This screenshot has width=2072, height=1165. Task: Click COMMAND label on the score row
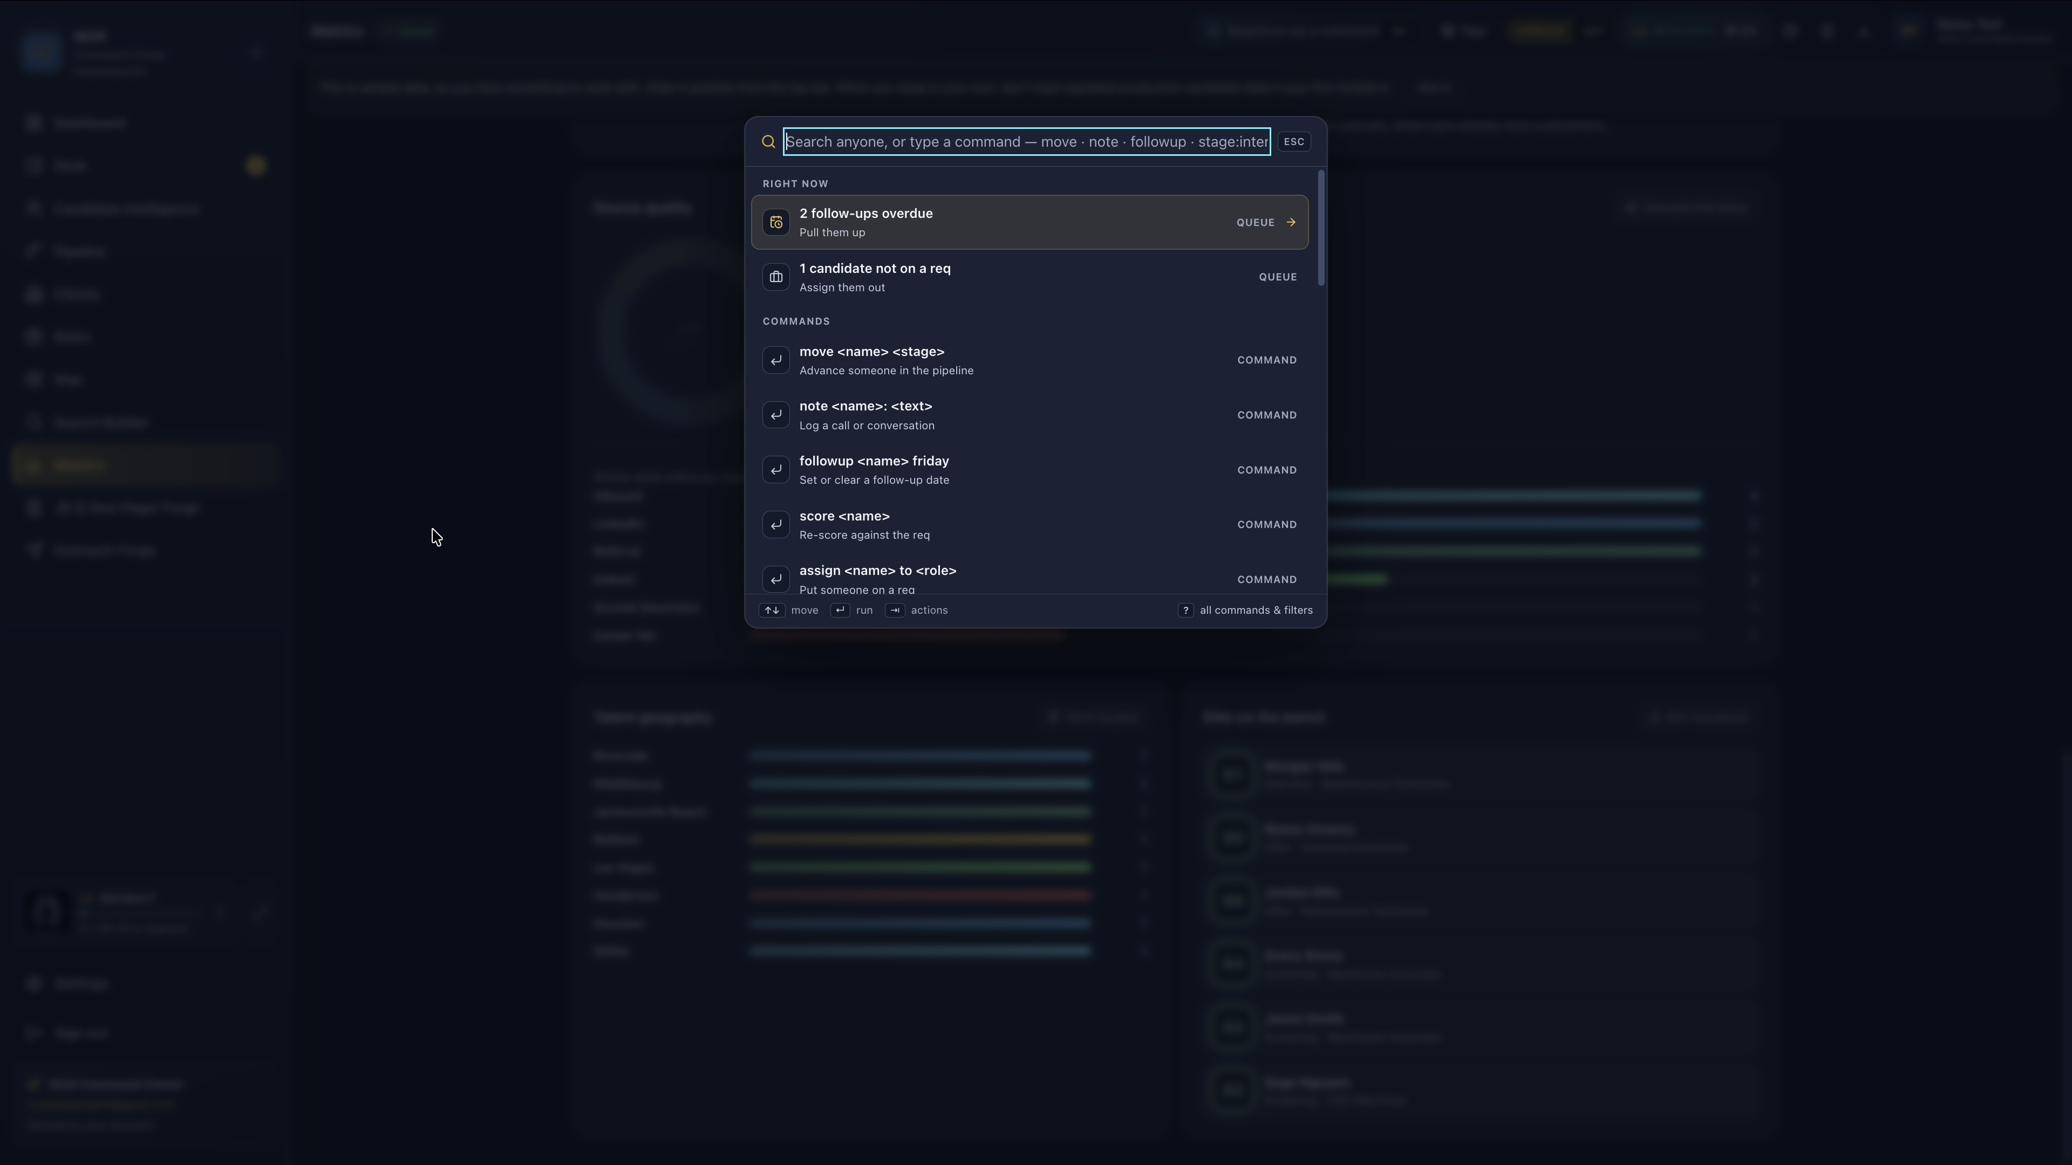tap(1267, 524)
